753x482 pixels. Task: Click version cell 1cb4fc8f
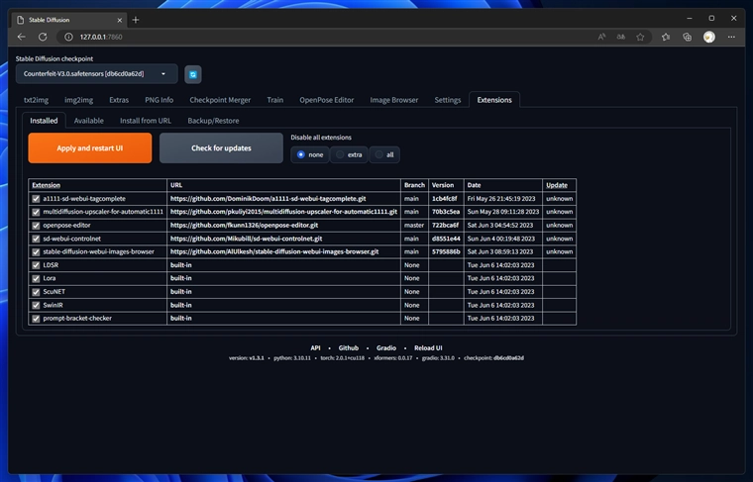point(444,199)
